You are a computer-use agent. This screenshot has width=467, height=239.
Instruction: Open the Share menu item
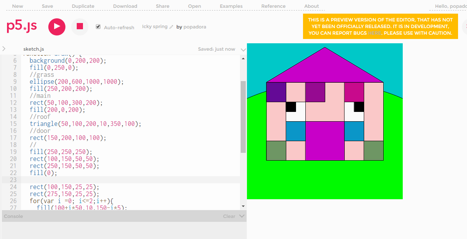162,6
